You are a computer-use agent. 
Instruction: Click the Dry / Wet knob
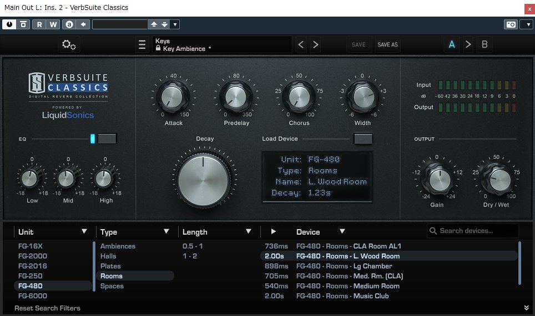coord(499,179)
